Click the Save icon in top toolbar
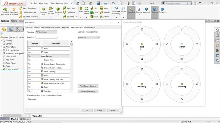 tap(98, 3)
